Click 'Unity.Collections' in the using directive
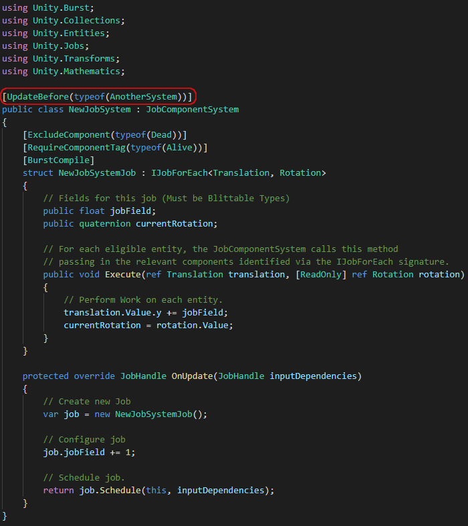Image resolution: width=468 pixels, height=526 pixels. (x=76, y=21)
